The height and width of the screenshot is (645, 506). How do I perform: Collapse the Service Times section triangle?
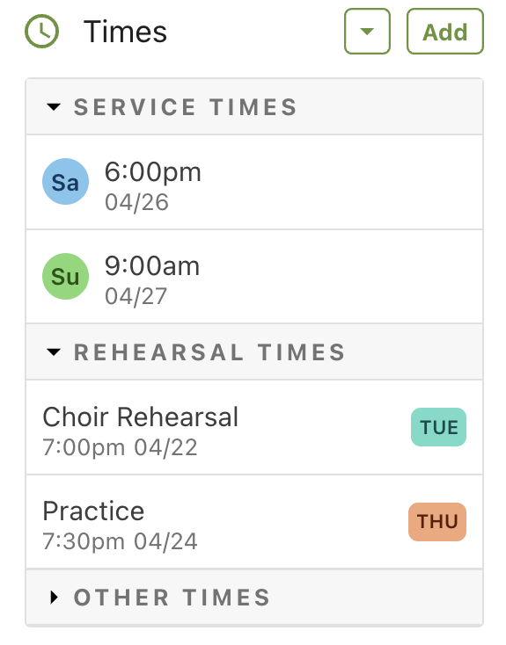pyautogui.click(x=54, y=107)
